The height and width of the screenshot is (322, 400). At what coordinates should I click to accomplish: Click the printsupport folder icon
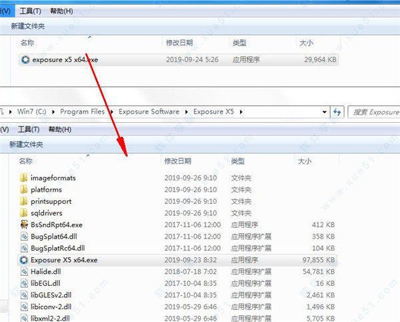[x=24, y=201]
